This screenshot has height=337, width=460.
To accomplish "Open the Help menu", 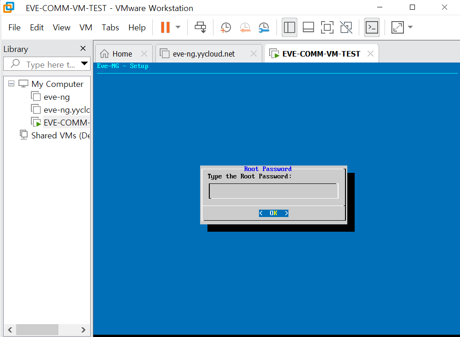I will click(x=137, y=28).
